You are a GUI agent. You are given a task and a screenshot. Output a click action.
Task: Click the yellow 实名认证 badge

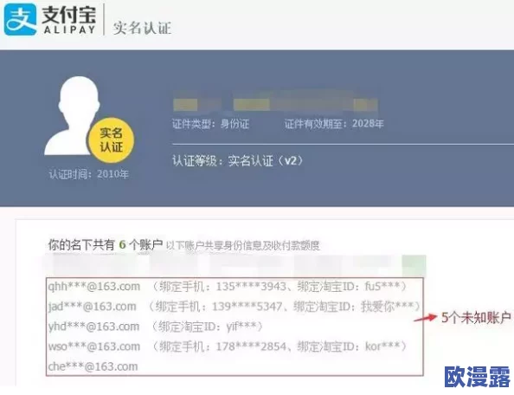coord(112,140)
